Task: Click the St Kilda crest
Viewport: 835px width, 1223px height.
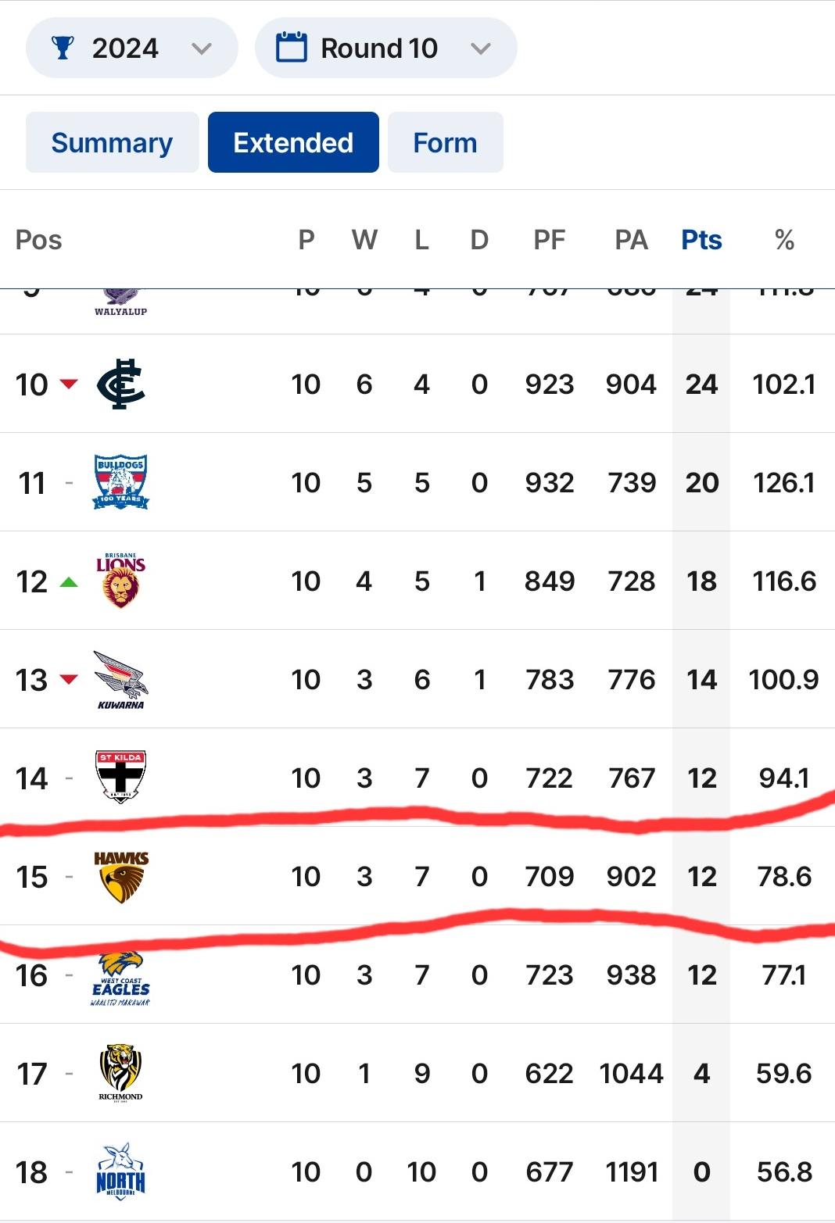Action: [121, 778]
